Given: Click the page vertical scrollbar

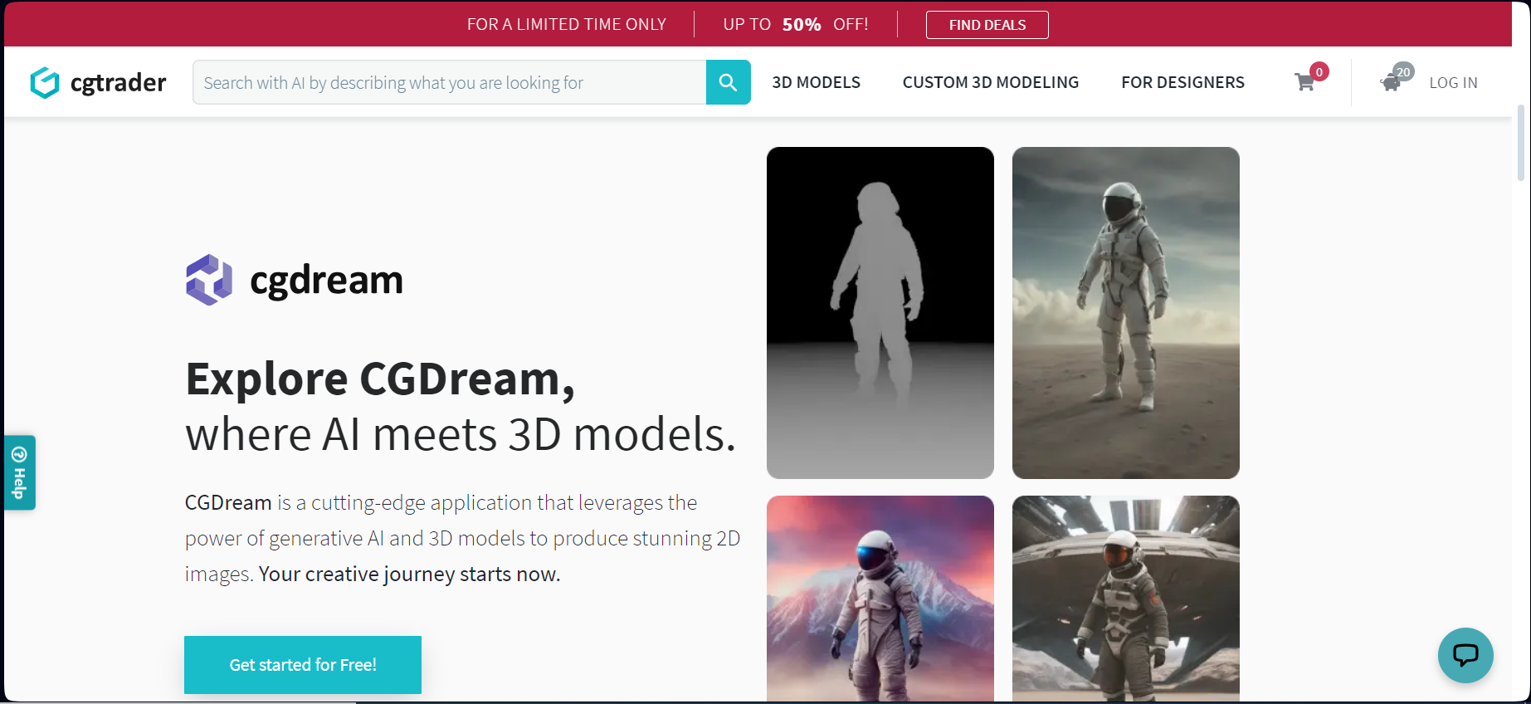Looking at the screenshot, I should pyautogui.click(x=1521, y=142).
